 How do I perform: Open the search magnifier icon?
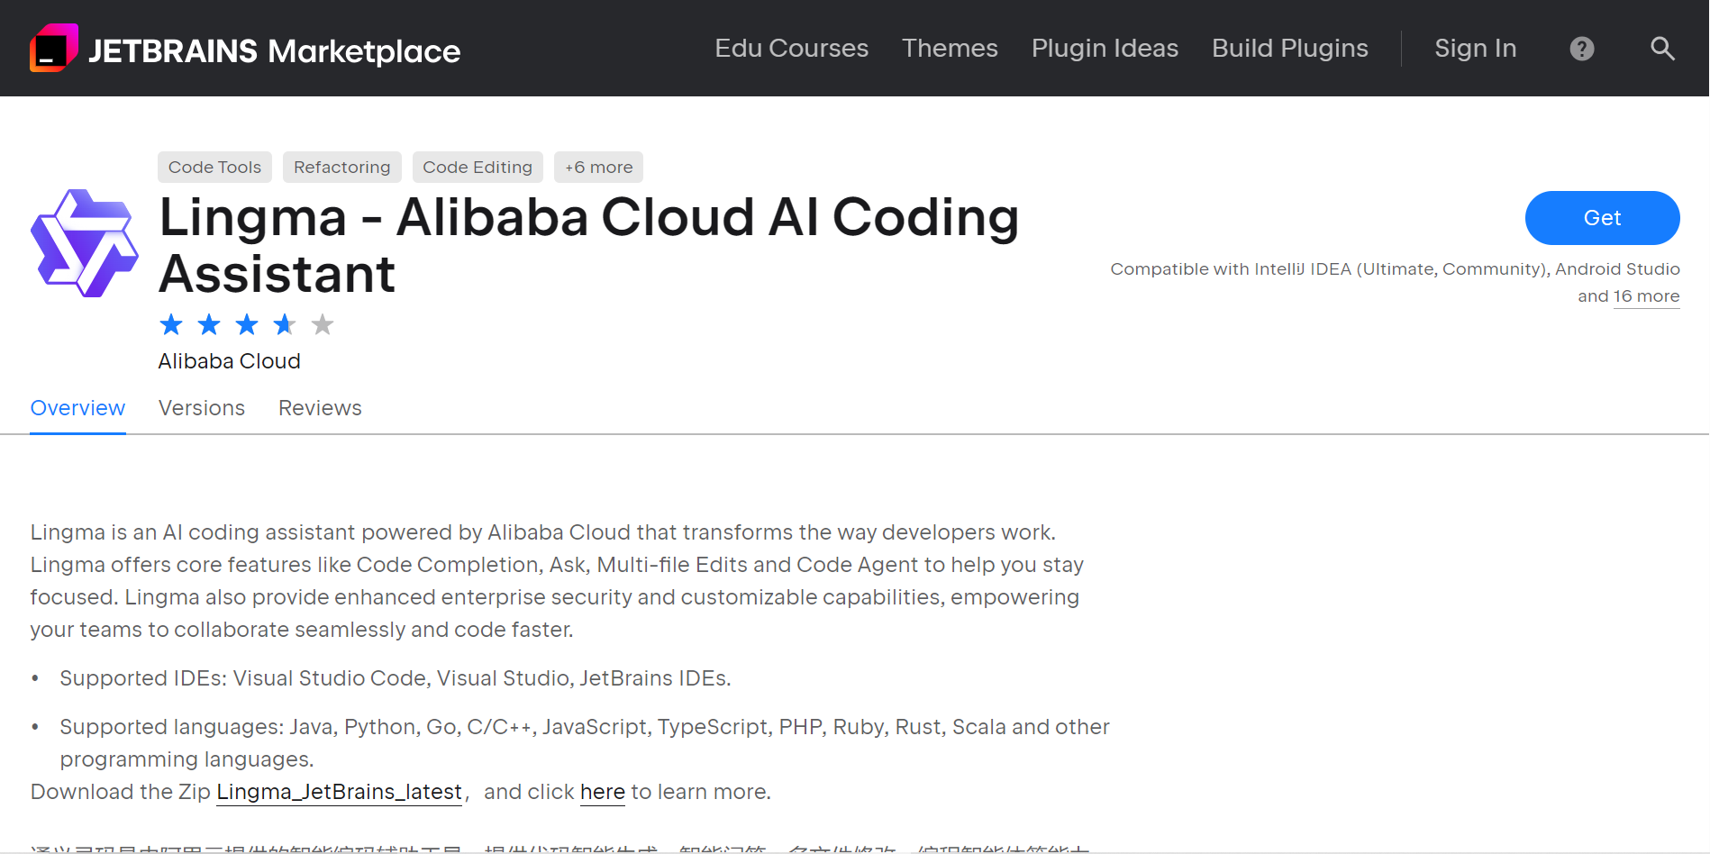(1662, 49)
